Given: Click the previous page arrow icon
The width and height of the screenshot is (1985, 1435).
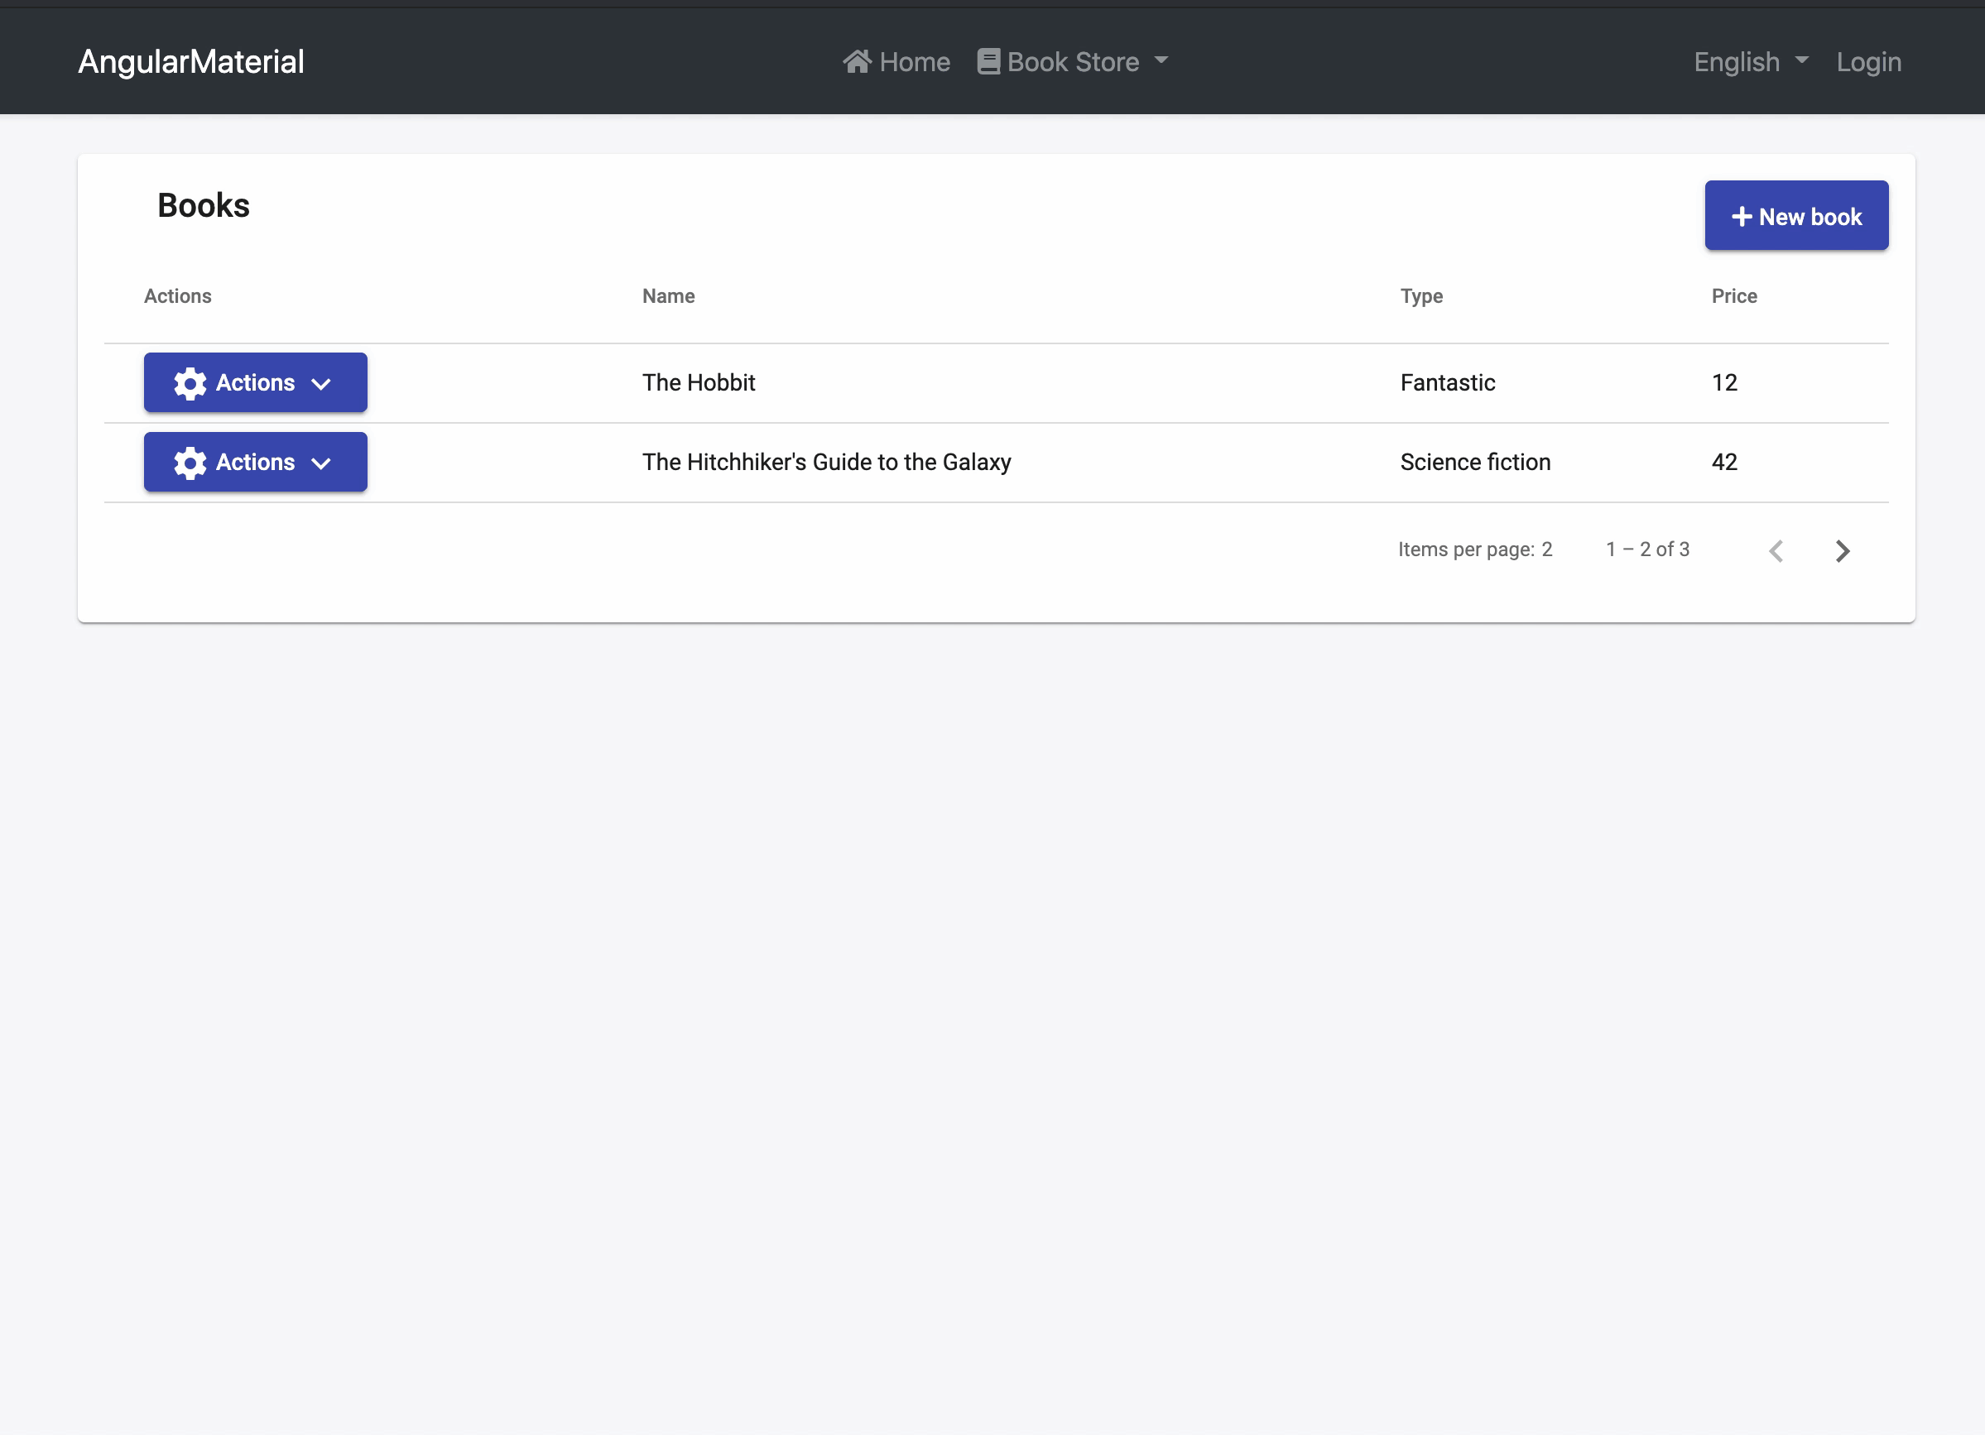Looking at the screenshot, I should tap(1776, 550).
